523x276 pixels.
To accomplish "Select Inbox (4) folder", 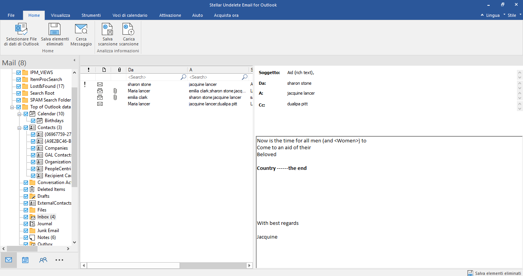I will (46, 217).
